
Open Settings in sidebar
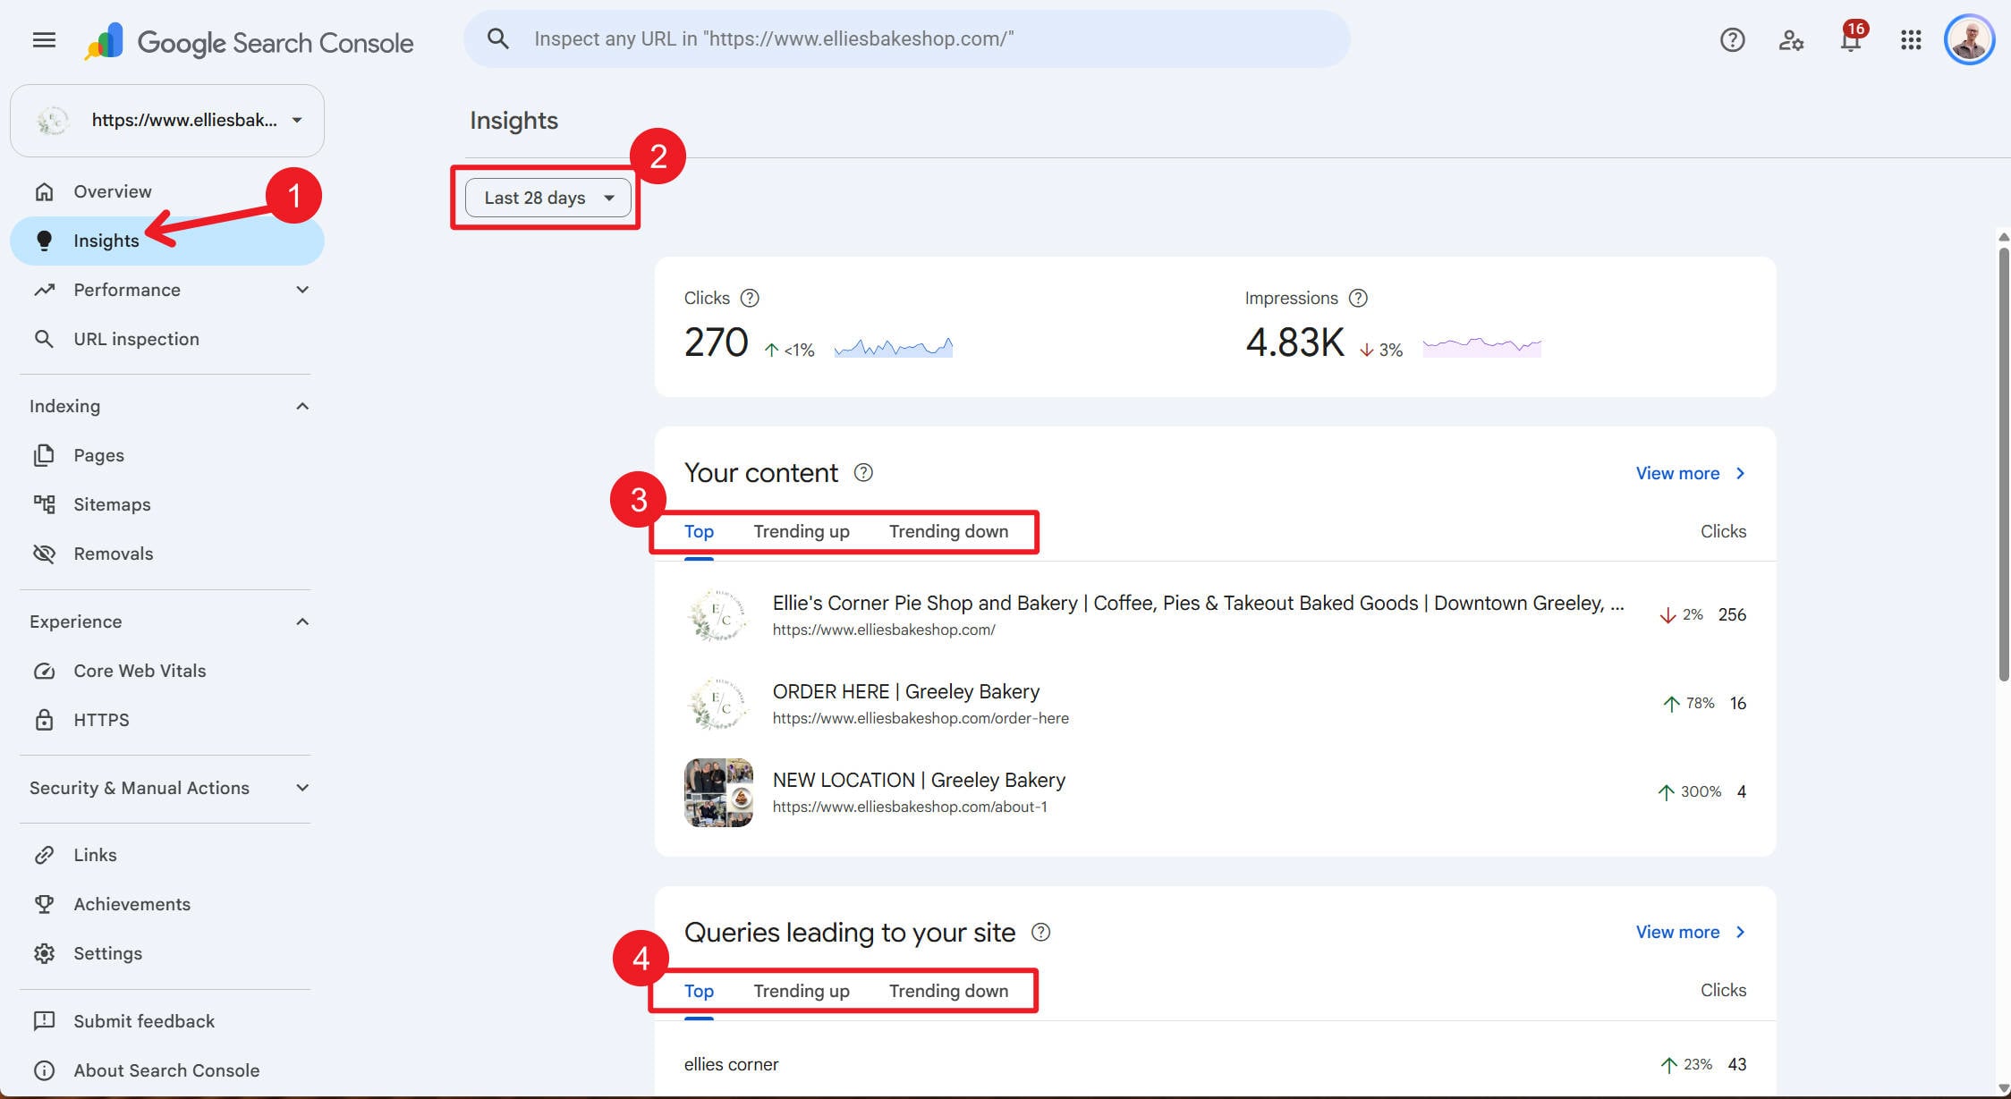(166, 953)
